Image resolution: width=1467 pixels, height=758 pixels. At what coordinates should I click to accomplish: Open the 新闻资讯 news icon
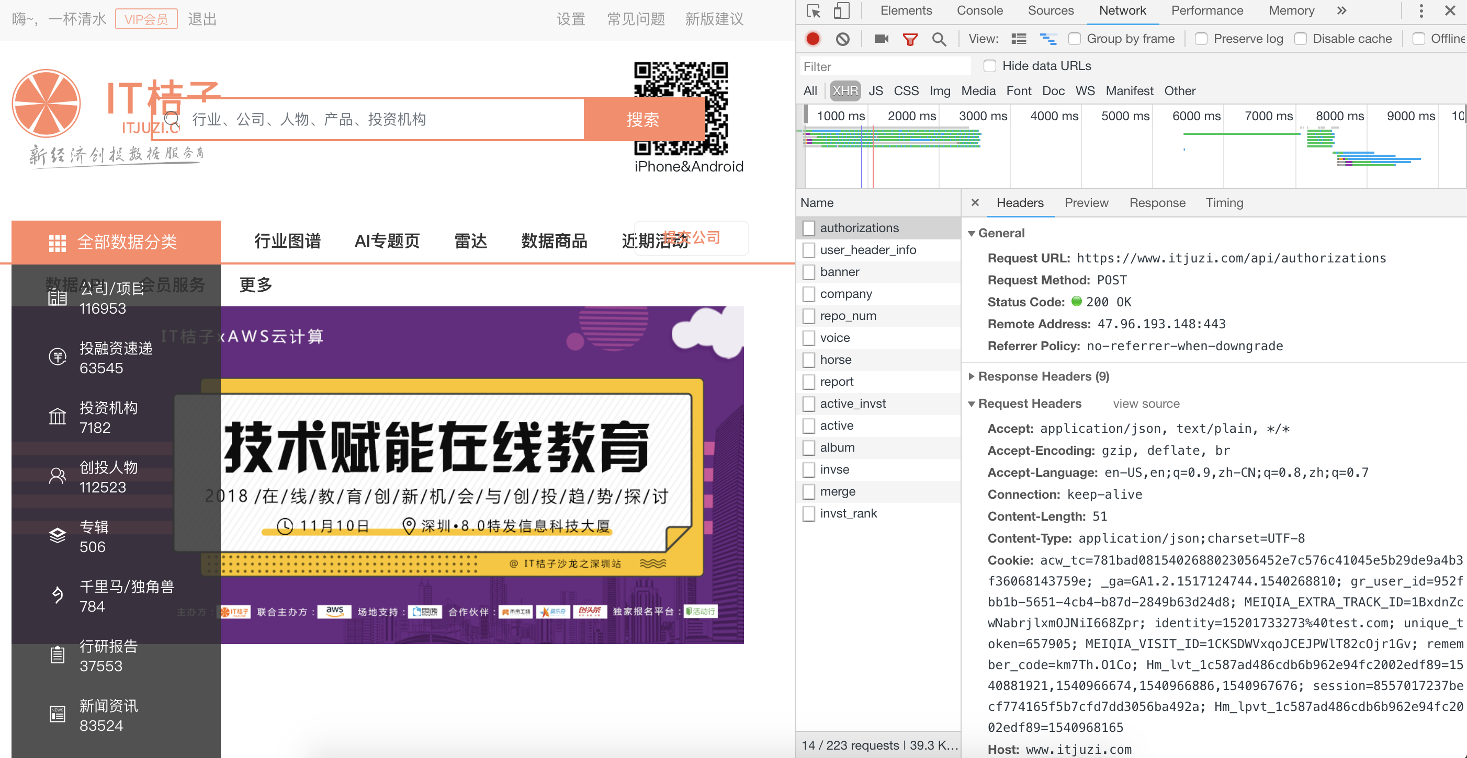pyautogui.click(x=57, y=714)
